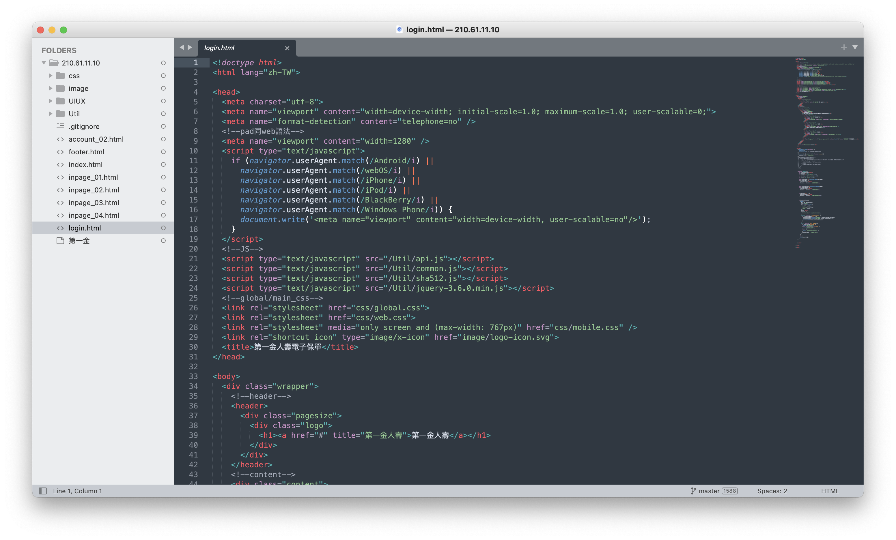Screen dimensions: 896x540
Task: Click the inpage_01.html code icon
Action: (x=60, y=177)
